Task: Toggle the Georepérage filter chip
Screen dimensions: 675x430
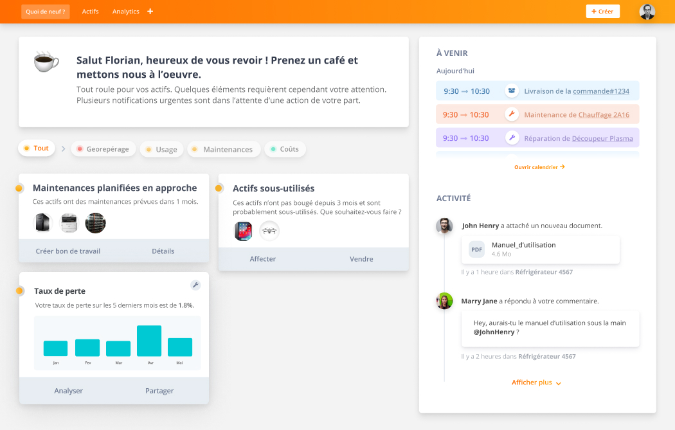Action: [x=104, y=149]
